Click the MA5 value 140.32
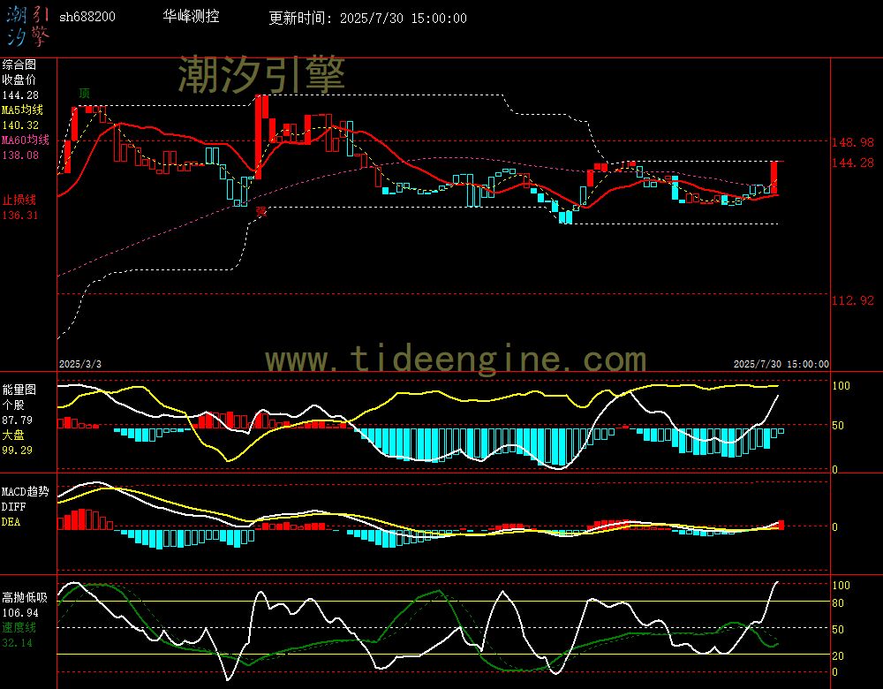This screenshot has width=883, height=689. click(x=20, y=125)
